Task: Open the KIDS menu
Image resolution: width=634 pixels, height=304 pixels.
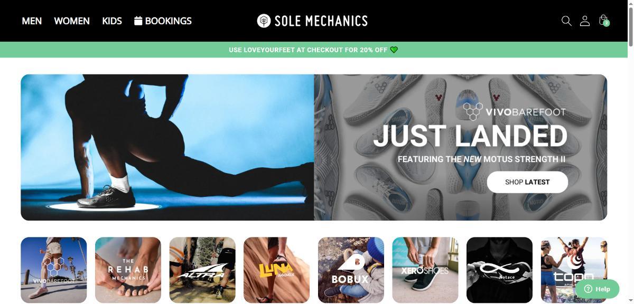Action: (x=112, y=21)
